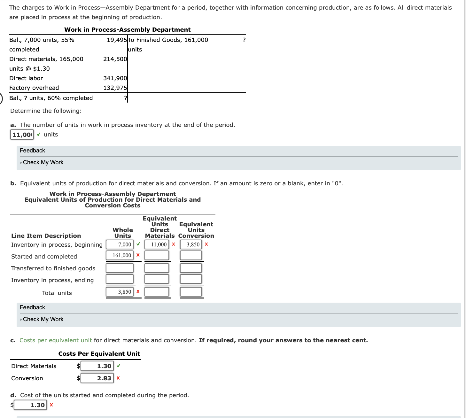Click the red X beside Conversion cost 2.83
The width and height of the screenshot is (466, 418).
(118, 378)
